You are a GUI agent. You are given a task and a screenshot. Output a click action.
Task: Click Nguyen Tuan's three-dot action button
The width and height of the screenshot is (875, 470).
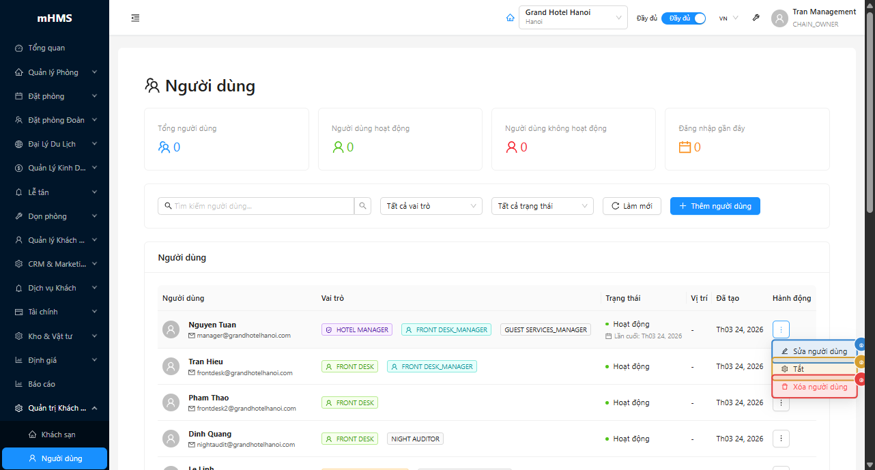coord(781,329)
